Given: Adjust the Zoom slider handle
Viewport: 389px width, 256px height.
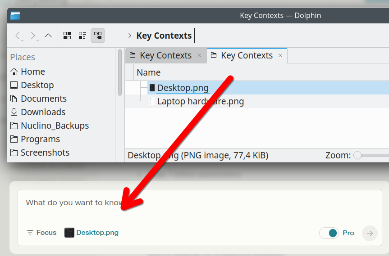Looking at the screenshot, I should click(x=357, y=155).
